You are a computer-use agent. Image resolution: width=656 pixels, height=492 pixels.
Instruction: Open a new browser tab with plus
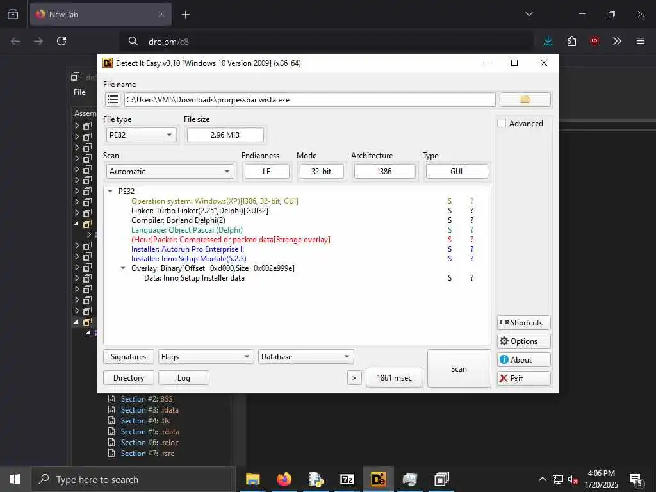pyautogui.click(x=185, y=15)
